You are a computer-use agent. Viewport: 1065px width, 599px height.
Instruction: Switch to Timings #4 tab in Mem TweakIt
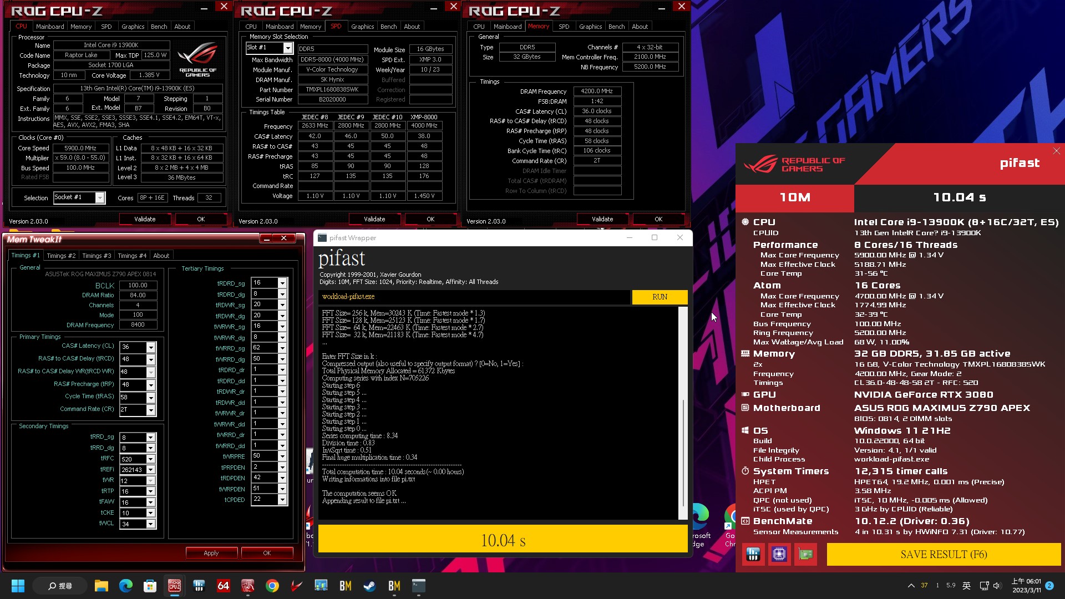click(x=132, y=256)
